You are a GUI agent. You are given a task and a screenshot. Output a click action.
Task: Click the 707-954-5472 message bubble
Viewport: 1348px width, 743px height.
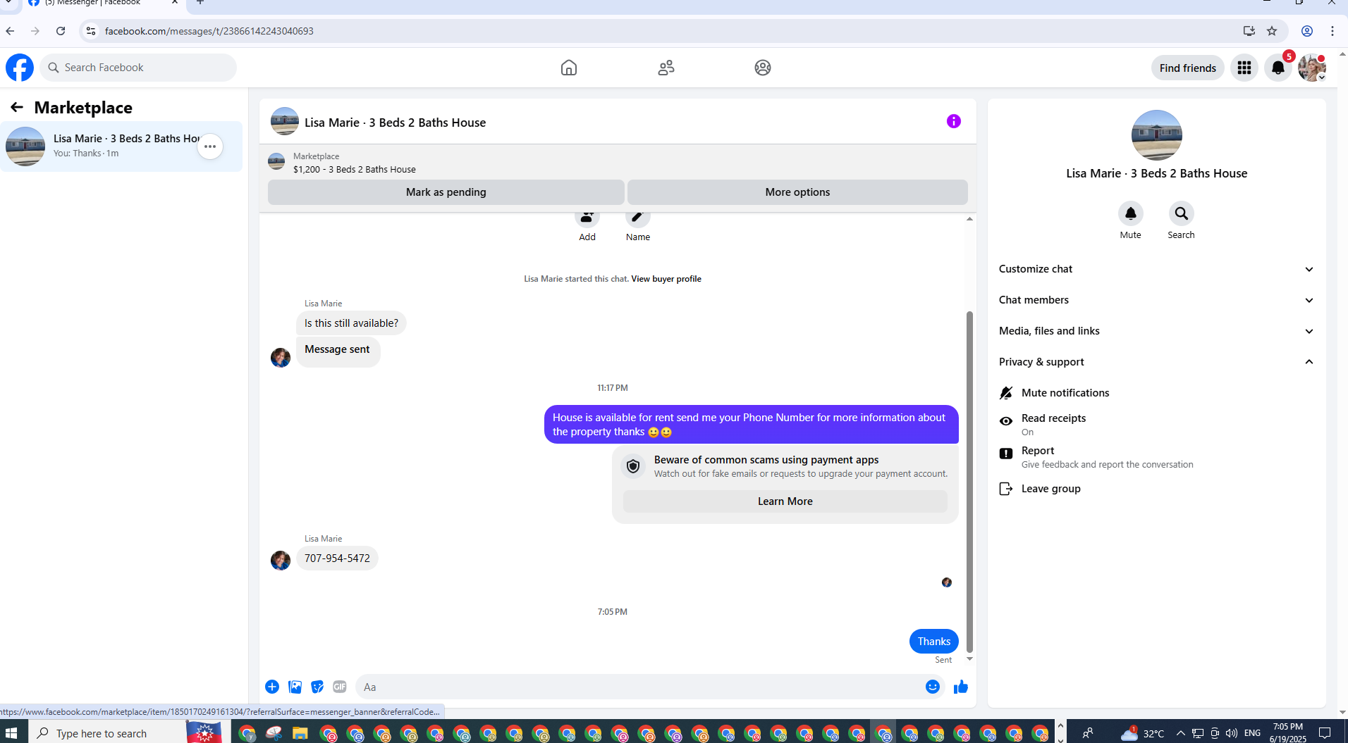point(337,558)
